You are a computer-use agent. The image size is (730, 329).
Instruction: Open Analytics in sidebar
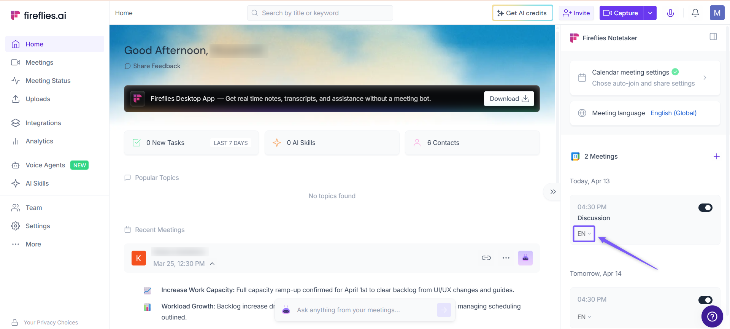[x=55, y=141]
